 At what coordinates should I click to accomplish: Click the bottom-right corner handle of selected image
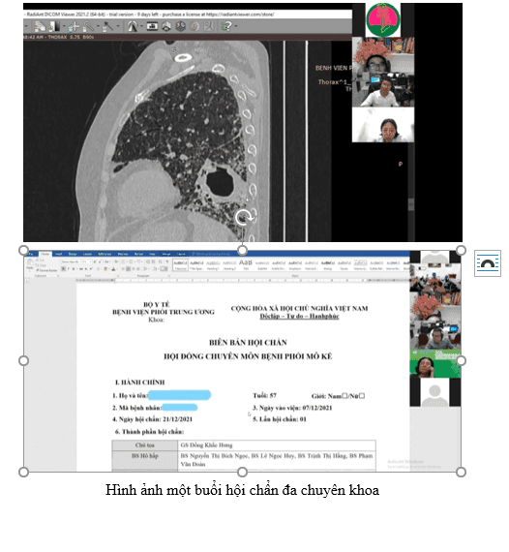(461, 472)
